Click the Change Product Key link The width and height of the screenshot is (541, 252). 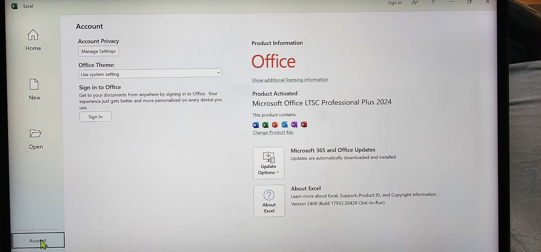(x=273, y=132)
